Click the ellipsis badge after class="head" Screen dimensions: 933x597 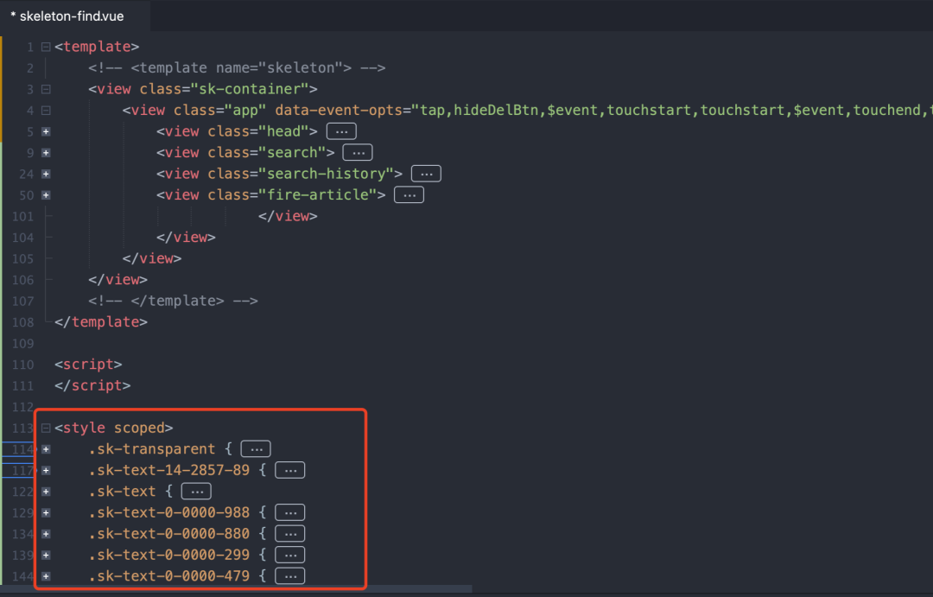(341, 131)
